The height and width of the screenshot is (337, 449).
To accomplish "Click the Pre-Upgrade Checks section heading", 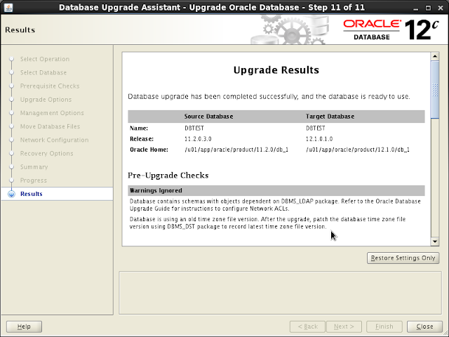I will click(x=168, y=176).
